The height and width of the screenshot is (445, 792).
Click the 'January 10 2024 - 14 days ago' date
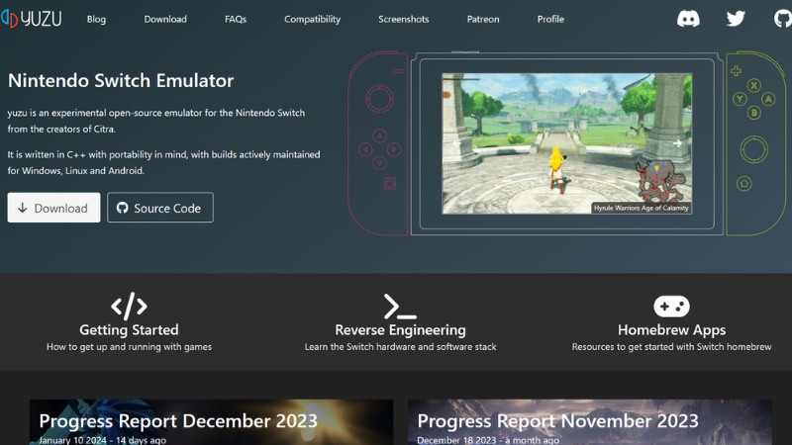coord(103,440)
